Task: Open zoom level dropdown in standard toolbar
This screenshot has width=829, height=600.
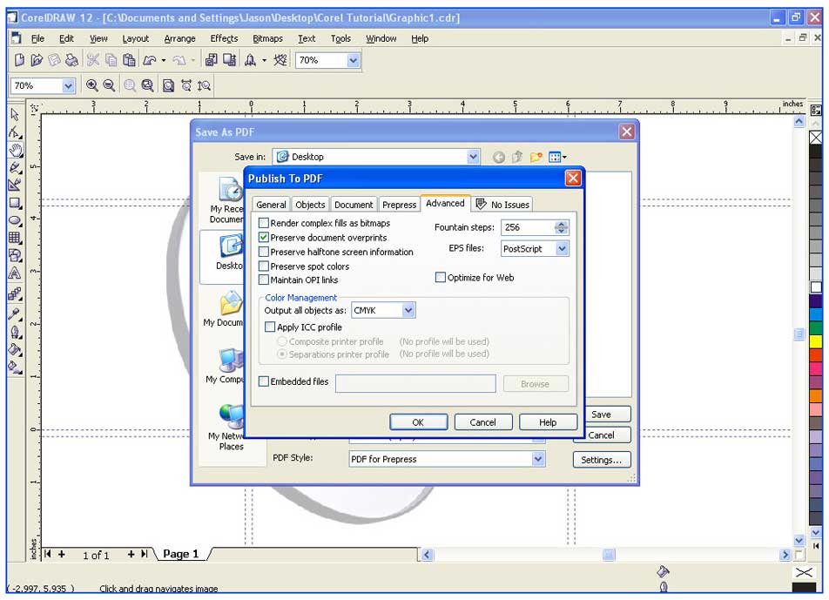Action: pyautogui.click(x=354, y=60)
